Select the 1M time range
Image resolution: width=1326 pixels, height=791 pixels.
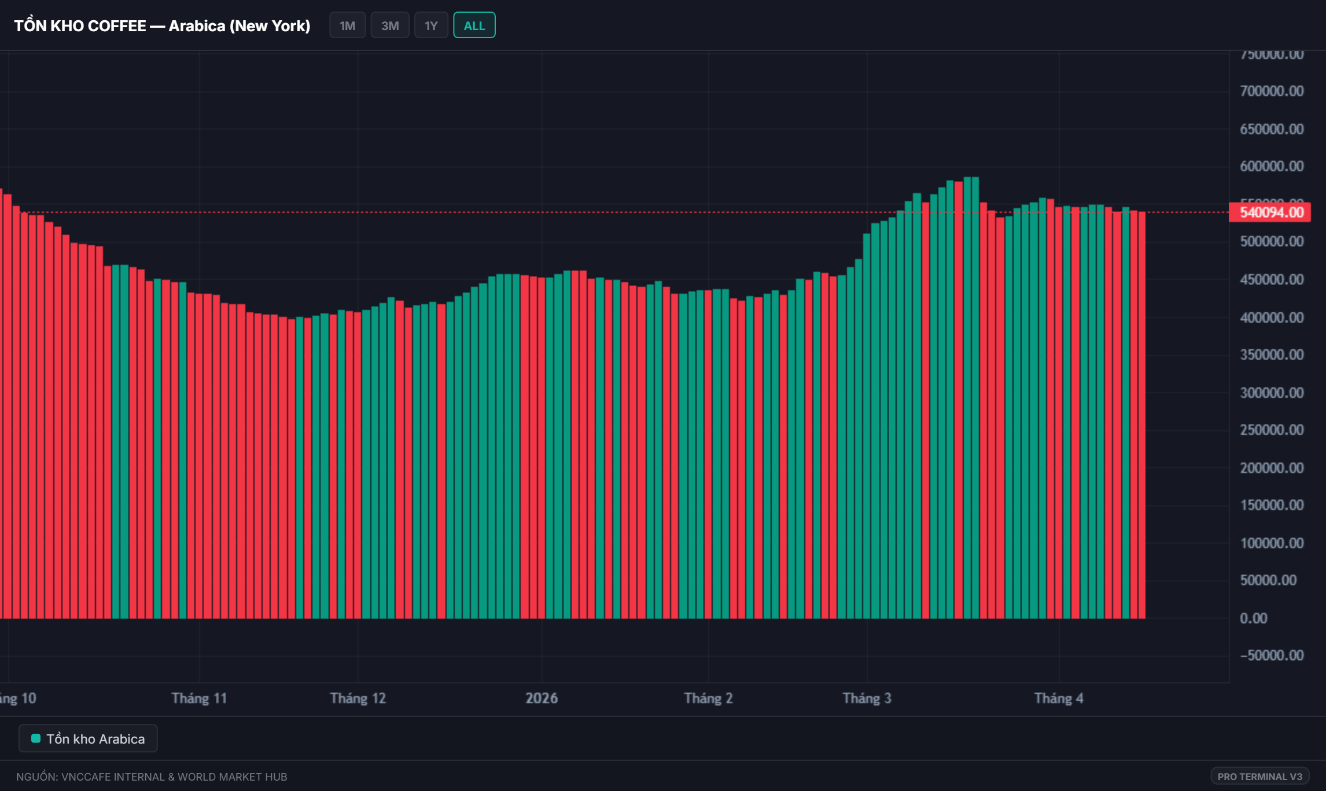(347, 25)
